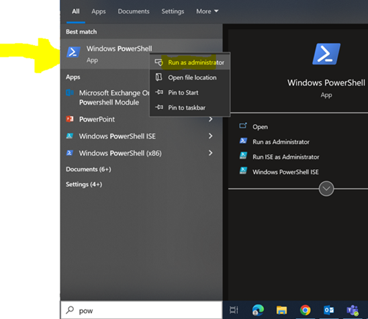The image size is (368, 319).
Task: Click Run as Administrator in preview pane
Action: (281, 142)
